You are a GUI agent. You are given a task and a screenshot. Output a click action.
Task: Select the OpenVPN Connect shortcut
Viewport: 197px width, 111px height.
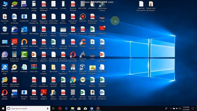[24, 44]
